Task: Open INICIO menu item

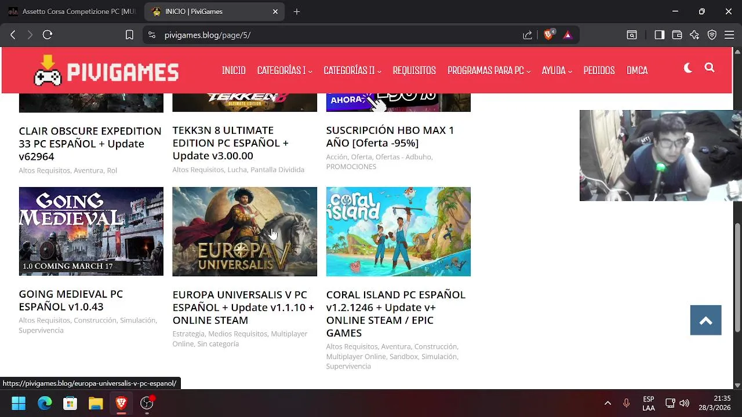Action: pos(234,70)
